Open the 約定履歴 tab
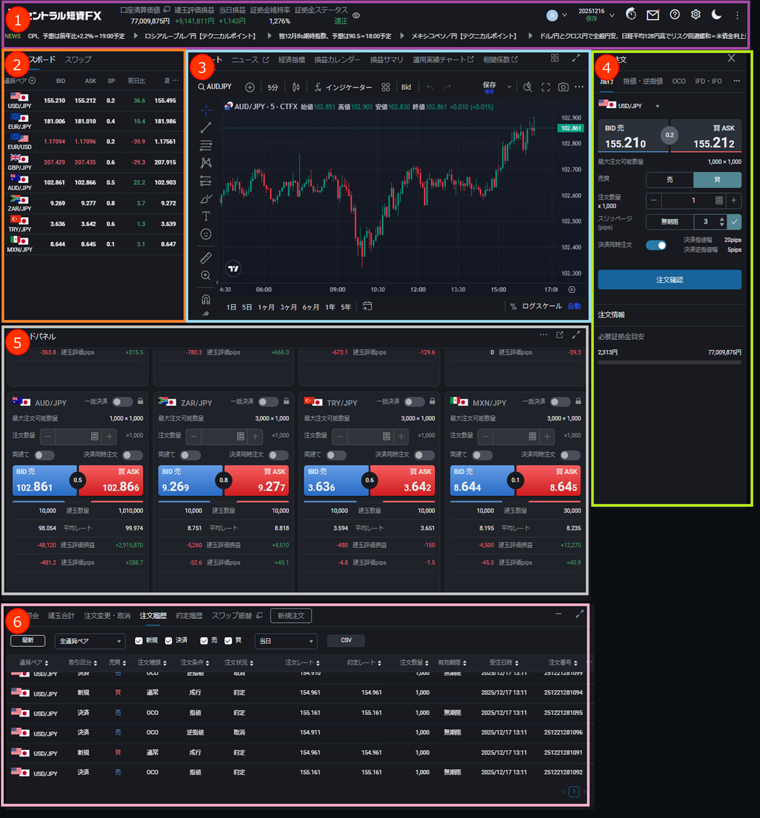 point(189,616)
